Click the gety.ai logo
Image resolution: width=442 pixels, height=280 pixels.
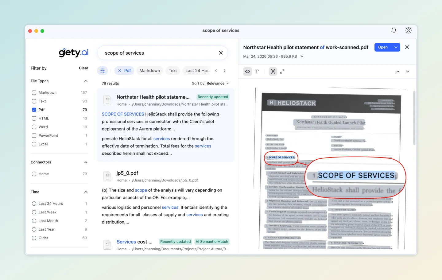73,52
